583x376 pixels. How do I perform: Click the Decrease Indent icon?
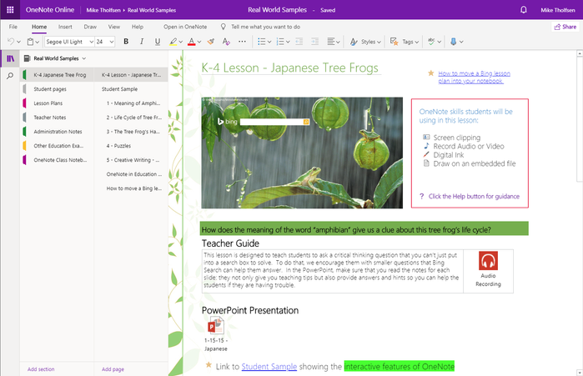click(299, 42)
